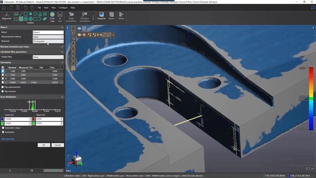Screen dimensions: 316x178
Task: Toggle checkbox for dimension row J
Action: coord(2,75)
